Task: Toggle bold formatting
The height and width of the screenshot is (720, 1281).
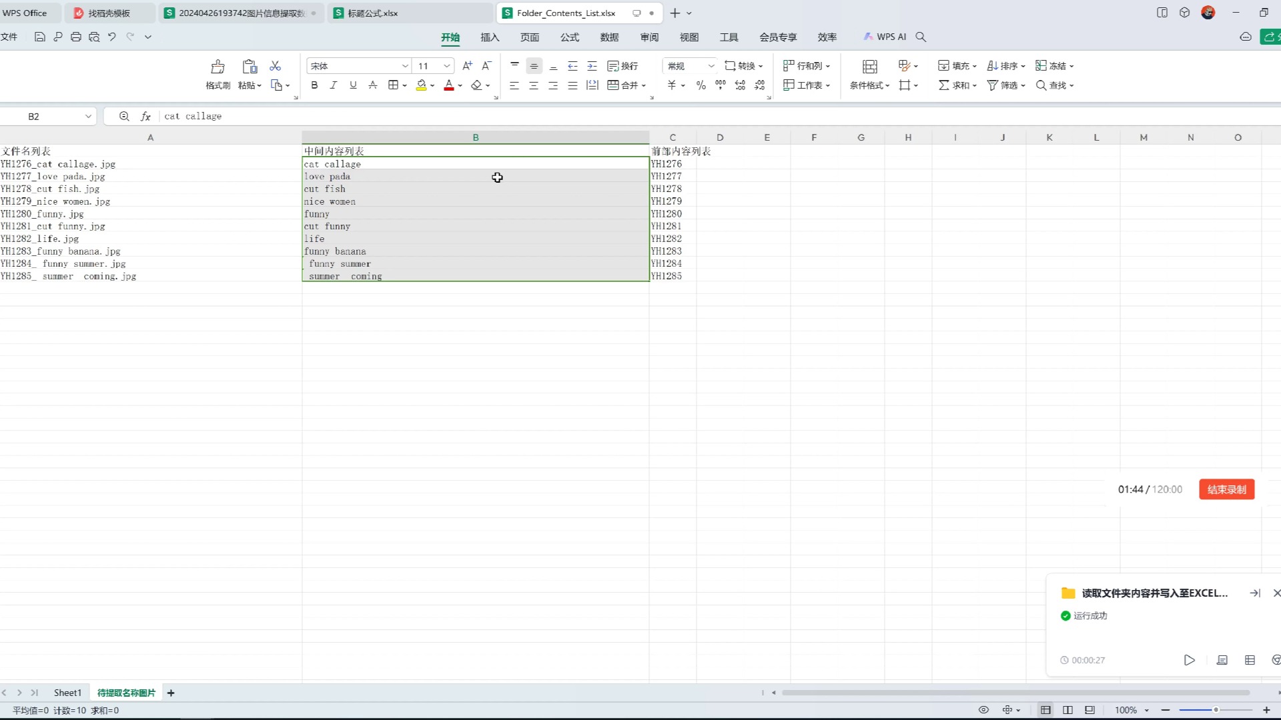Action: click(314, 85)
